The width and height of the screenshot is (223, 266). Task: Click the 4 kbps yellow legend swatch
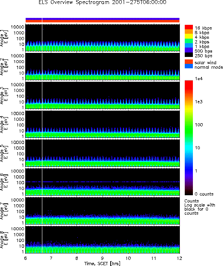[x=189, y=36]
